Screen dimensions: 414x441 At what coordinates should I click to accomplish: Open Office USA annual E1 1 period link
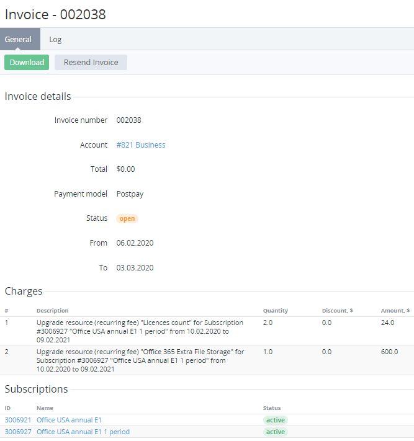[x=83, y=432]
